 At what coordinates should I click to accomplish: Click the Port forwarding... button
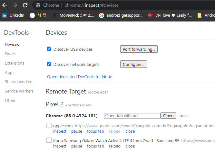pos(139,49)
